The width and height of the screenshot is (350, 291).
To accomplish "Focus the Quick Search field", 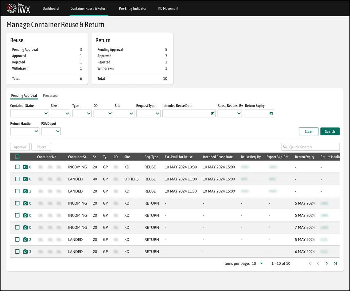I will click(x=311, y=147).
